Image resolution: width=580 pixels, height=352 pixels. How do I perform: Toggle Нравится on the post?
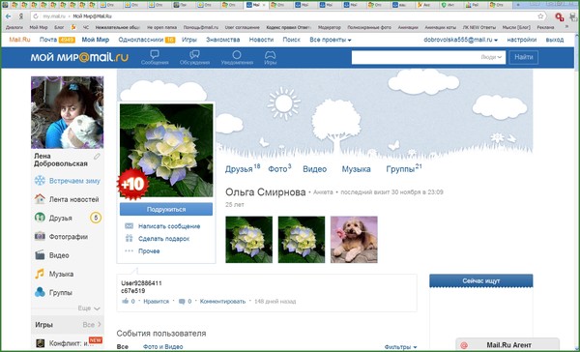(x=156, y=302)
